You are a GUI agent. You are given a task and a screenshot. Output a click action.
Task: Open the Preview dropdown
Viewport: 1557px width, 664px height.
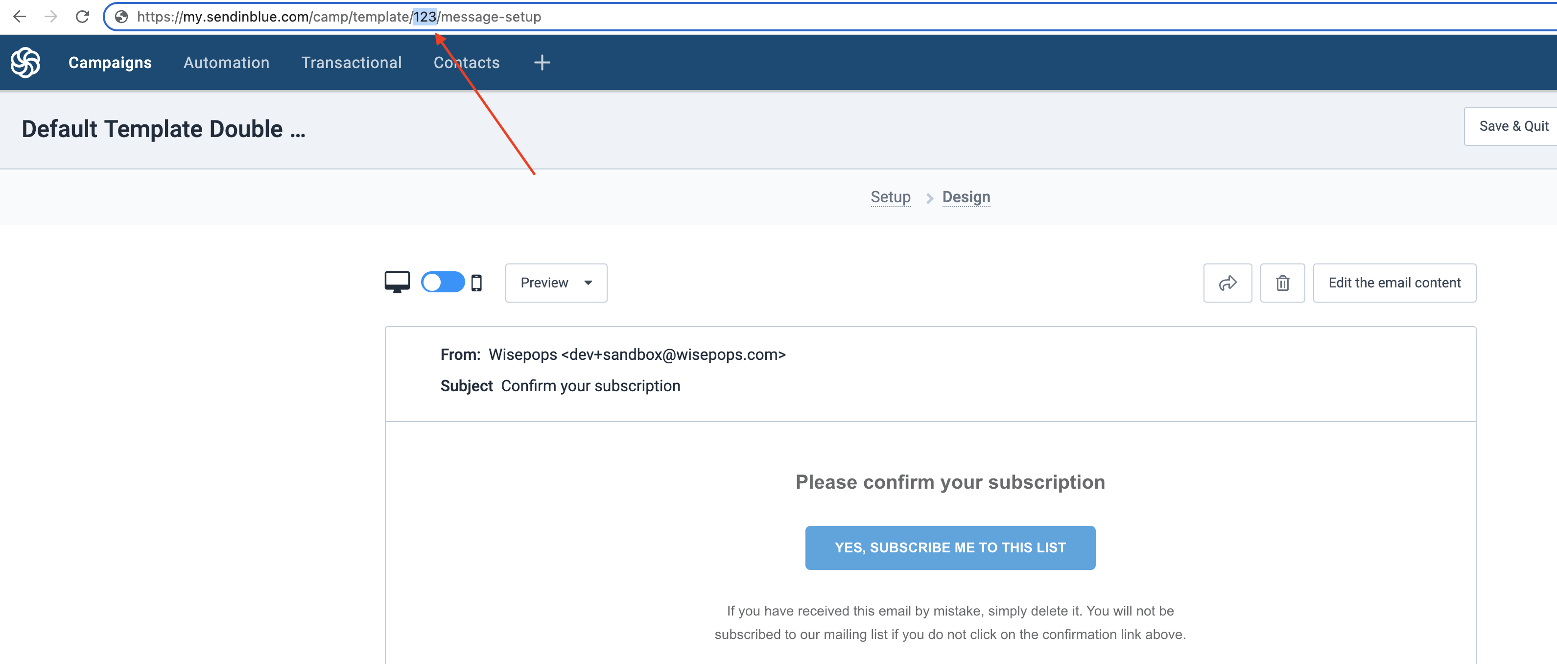[x=556, y=283]
